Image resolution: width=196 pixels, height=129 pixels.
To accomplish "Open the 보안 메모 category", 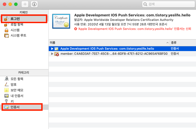I will click(24, 90).
